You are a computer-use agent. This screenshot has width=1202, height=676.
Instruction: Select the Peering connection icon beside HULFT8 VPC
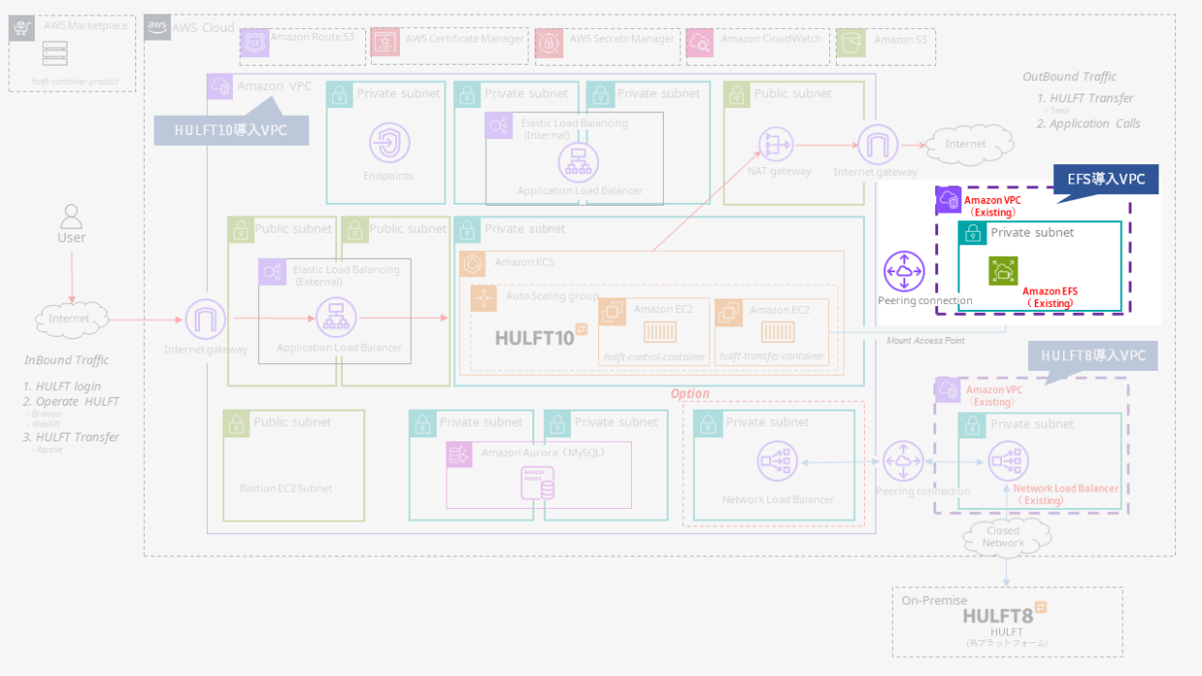click(903, 461)
